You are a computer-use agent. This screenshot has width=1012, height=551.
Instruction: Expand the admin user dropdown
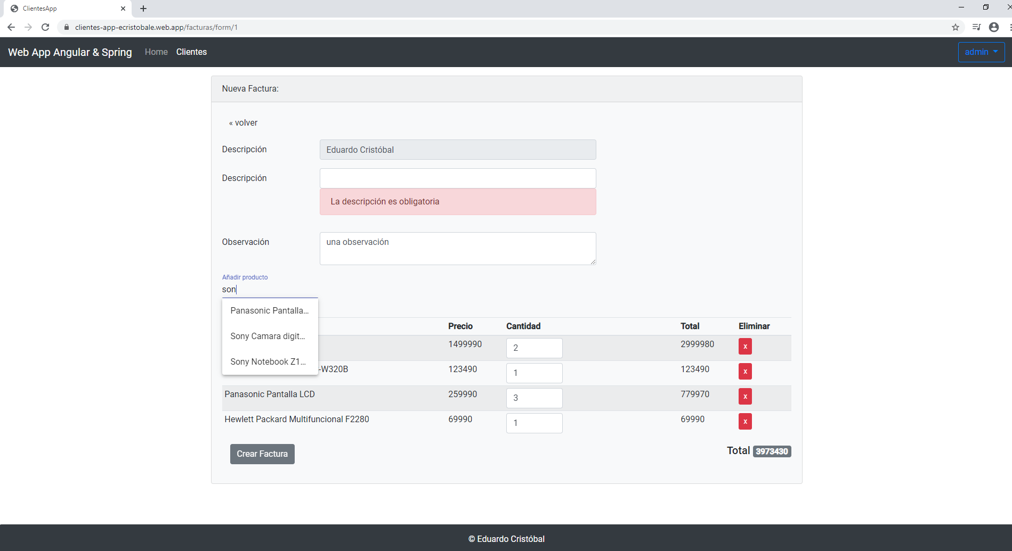(x=981, y=52)
